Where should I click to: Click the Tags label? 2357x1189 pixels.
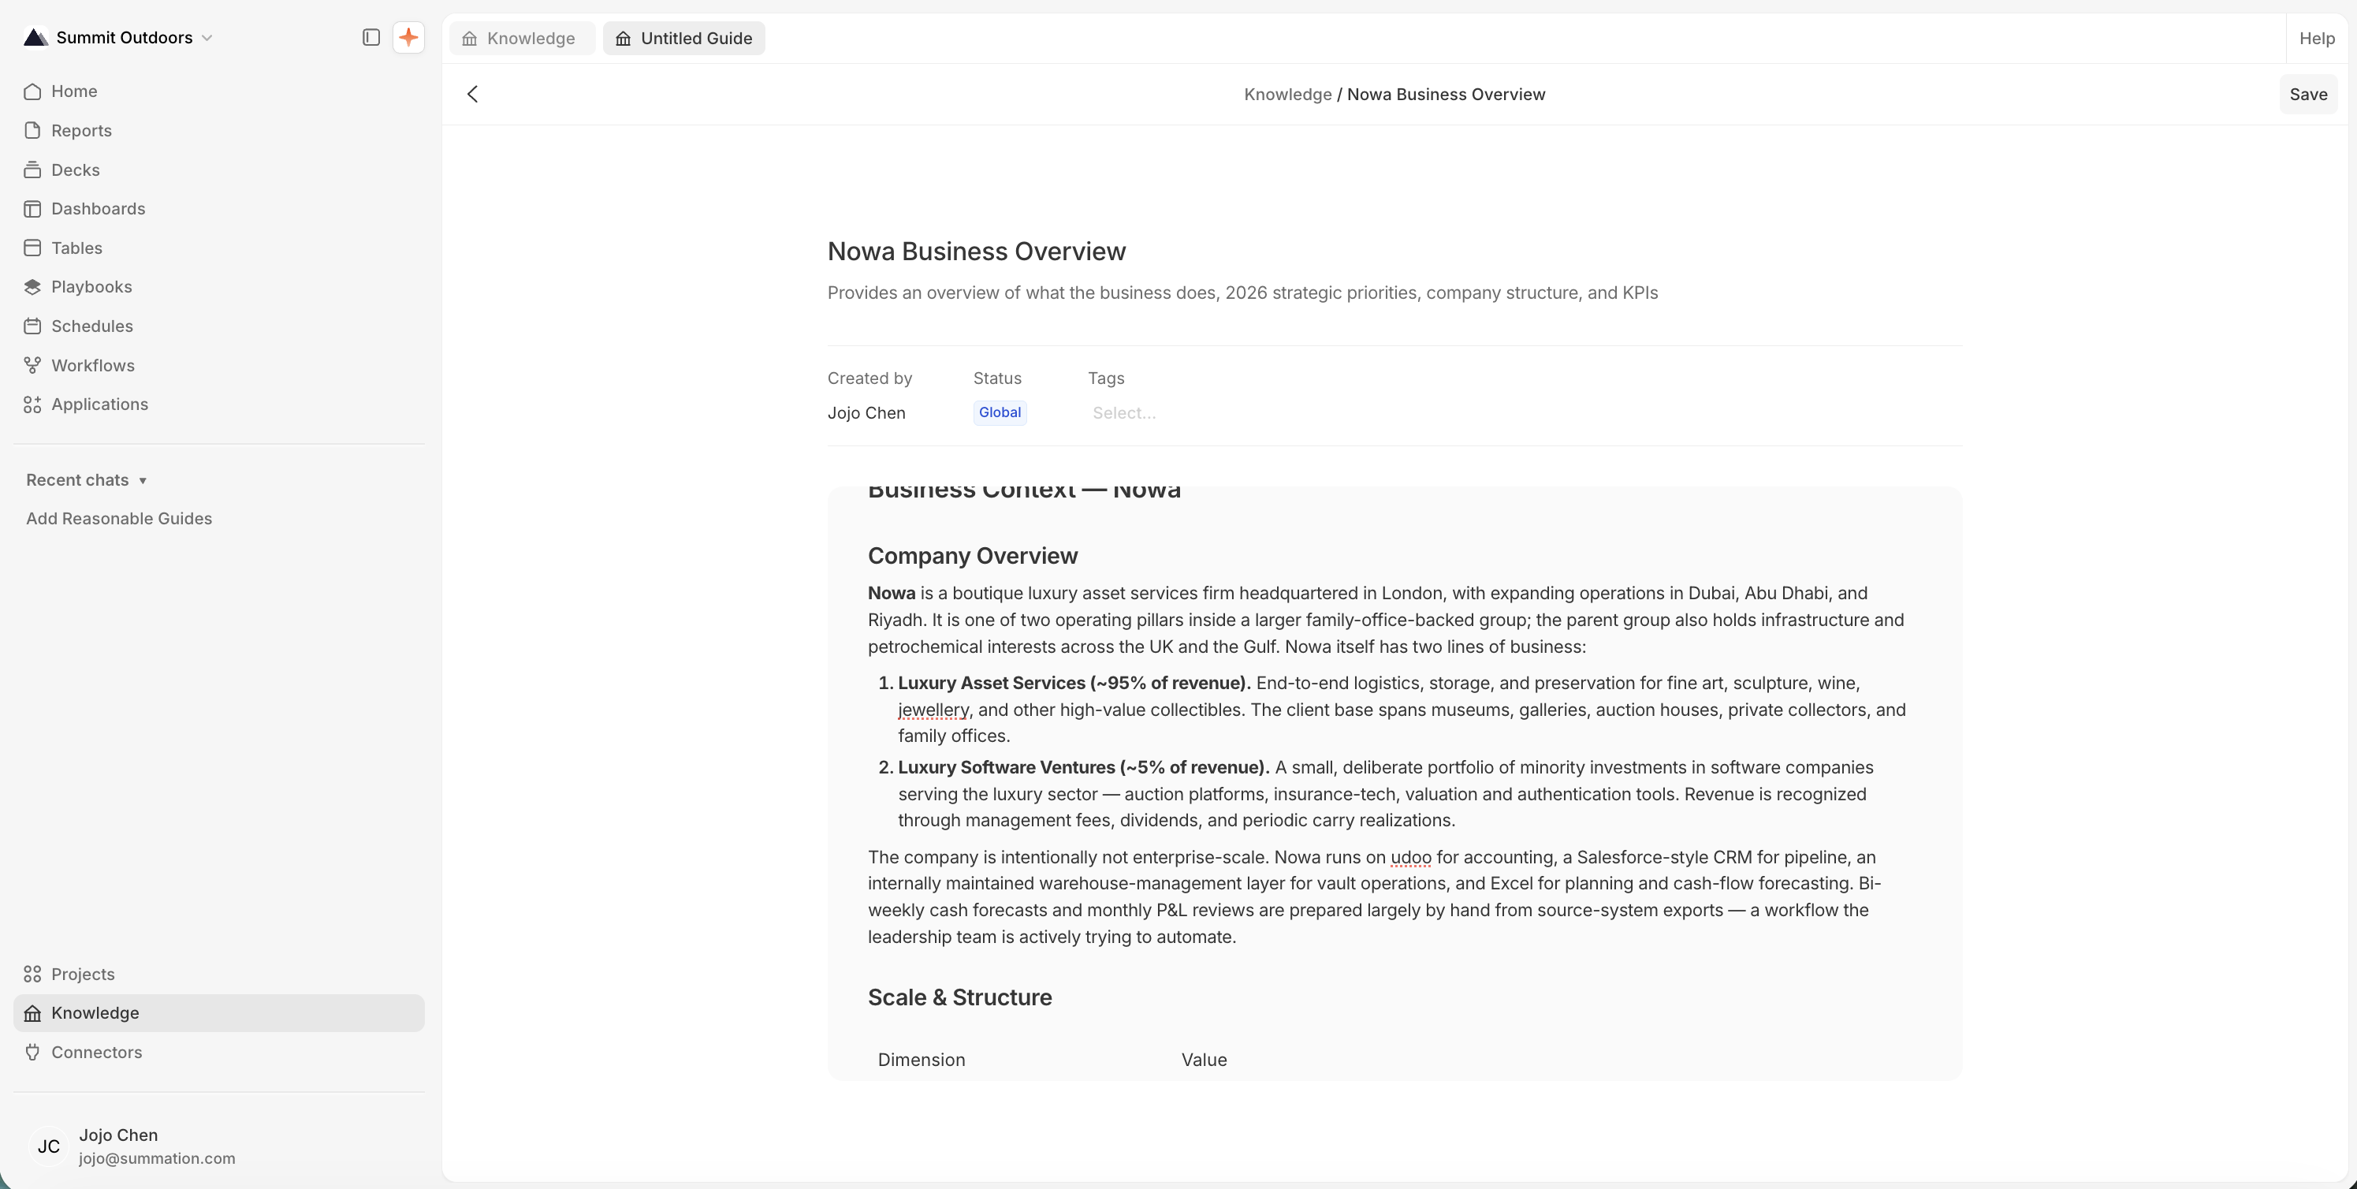(x=1106, y=379)
